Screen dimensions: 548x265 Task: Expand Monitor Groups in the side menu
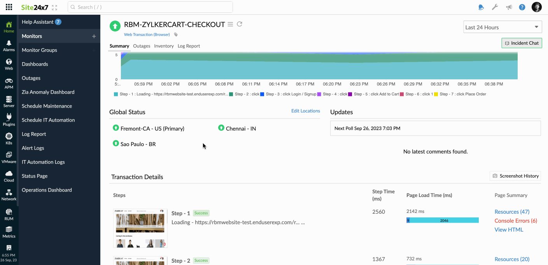pos(39,50)
